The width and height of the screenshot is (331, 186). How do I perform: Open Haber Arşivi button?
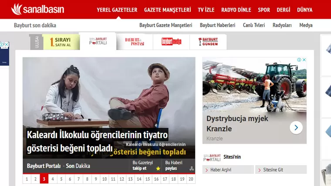[228, 170]
